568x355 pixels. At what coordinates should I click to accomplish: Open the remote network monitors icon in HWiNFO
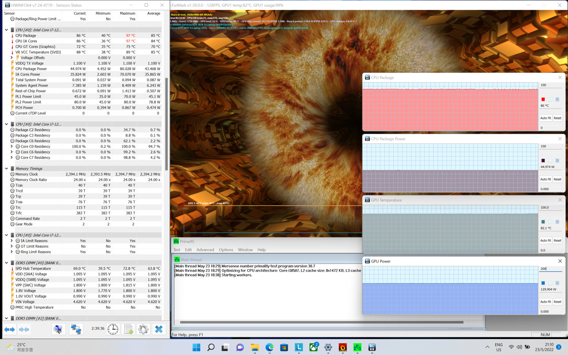click(76, 329)
